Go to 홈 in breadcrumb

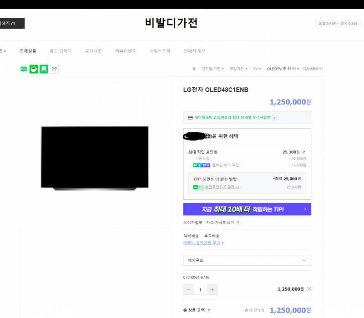click(194, 69)
